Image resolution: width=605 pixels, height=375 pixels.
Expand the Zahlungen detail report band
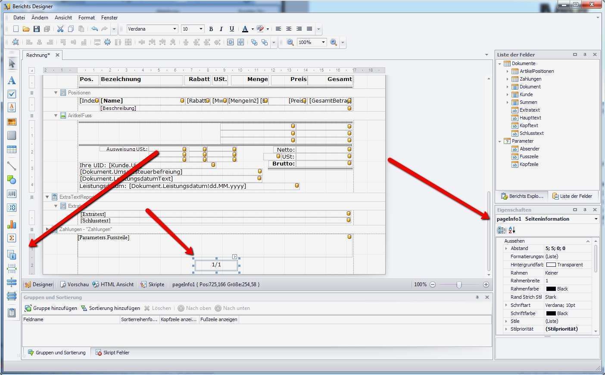tap(47, 229)
